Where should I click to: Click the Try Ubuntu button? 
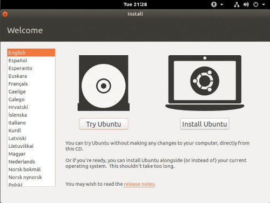(104, 124)
